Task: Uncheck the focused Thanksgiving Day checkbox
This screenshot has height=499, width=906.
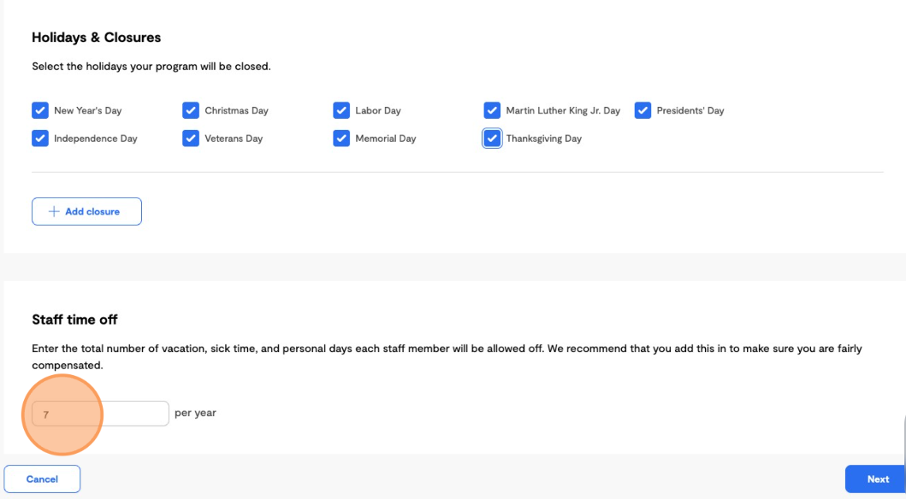Action: 492,138
